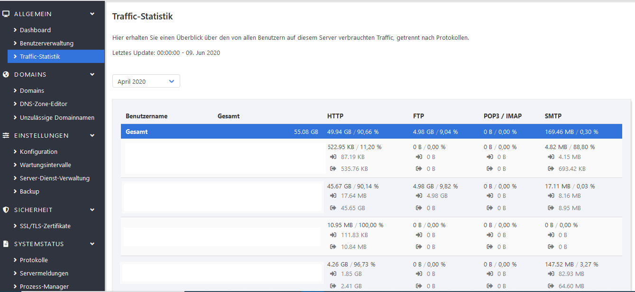The height and width of the screenshot is (292, 635).
Task: Collapse the ALLGEMEIN section chevron
Action: pyautogui.click(x=92, y=14)
